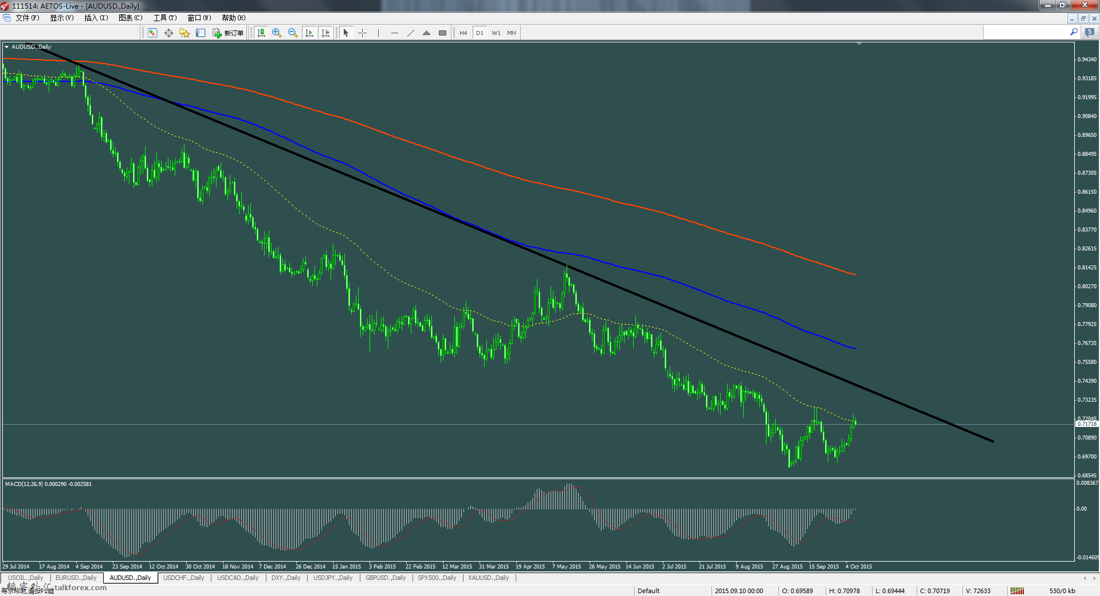
Task: Click the 新订单 New Order button
Action: tap(228, 33)
